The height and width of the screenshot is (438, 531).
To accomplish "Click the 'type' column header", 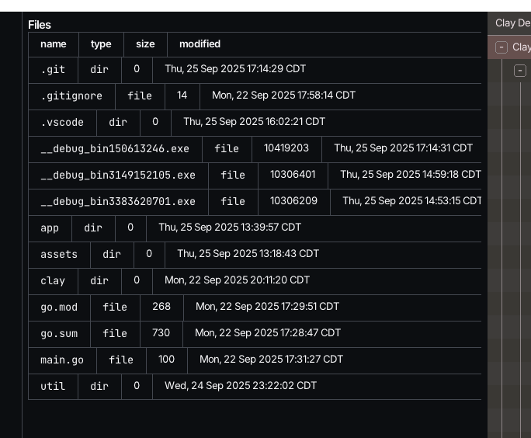I will point(101,44).
